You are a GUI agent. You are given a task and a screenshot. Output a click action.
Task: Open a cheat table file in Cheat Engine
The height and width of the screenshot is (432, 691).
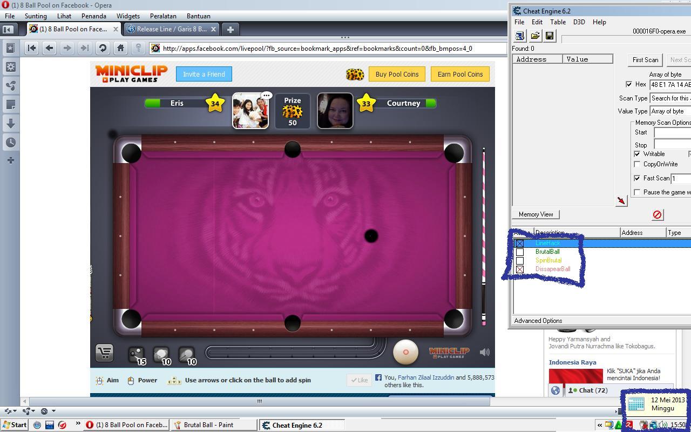[x=535, y=36]
